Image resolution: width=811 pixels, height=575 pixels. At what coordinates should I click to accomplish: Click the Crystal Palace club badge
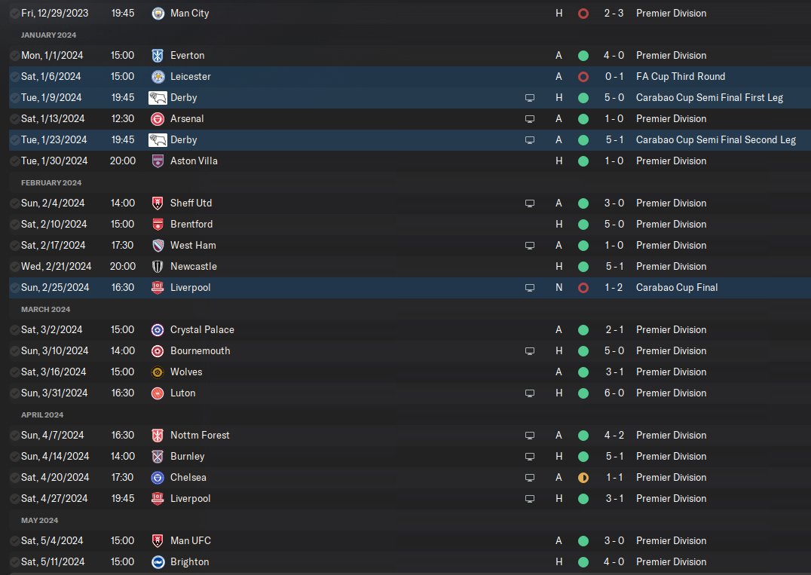(x=158, y=330)
